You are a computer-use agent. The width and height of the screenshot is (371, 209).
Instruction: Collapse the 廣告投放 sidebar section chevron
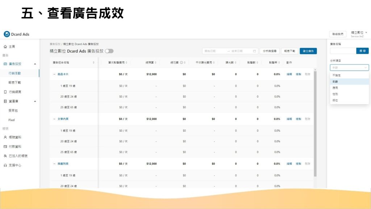click(x=35, y=64)
